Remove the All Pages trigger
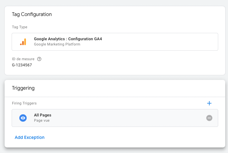This screenshot has width=228, height=153. 209,118
